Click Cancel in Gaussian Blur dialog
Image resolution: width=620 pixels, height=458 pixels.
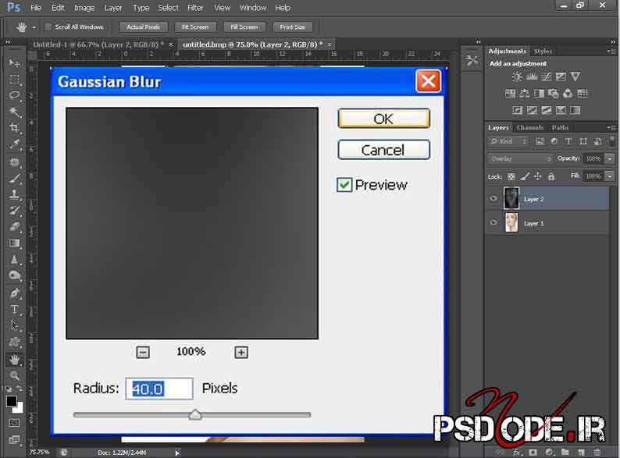point(383,150)
